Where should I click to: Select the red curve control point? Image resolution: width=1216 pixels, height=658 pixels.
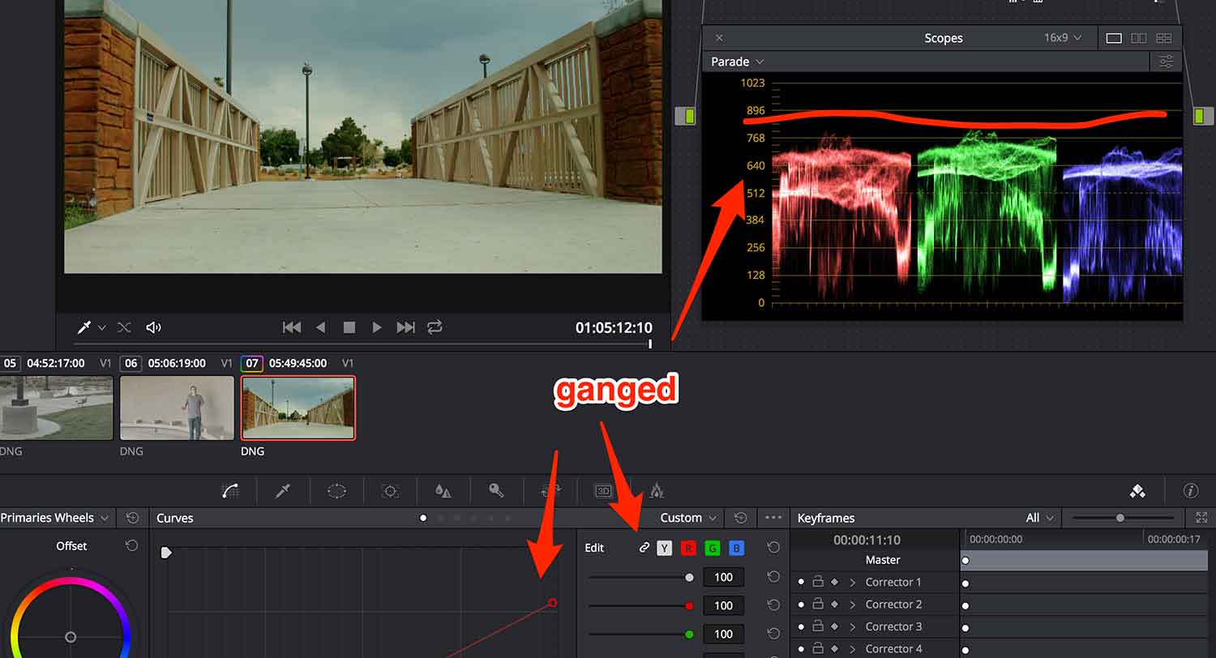(x=553, y=603)
